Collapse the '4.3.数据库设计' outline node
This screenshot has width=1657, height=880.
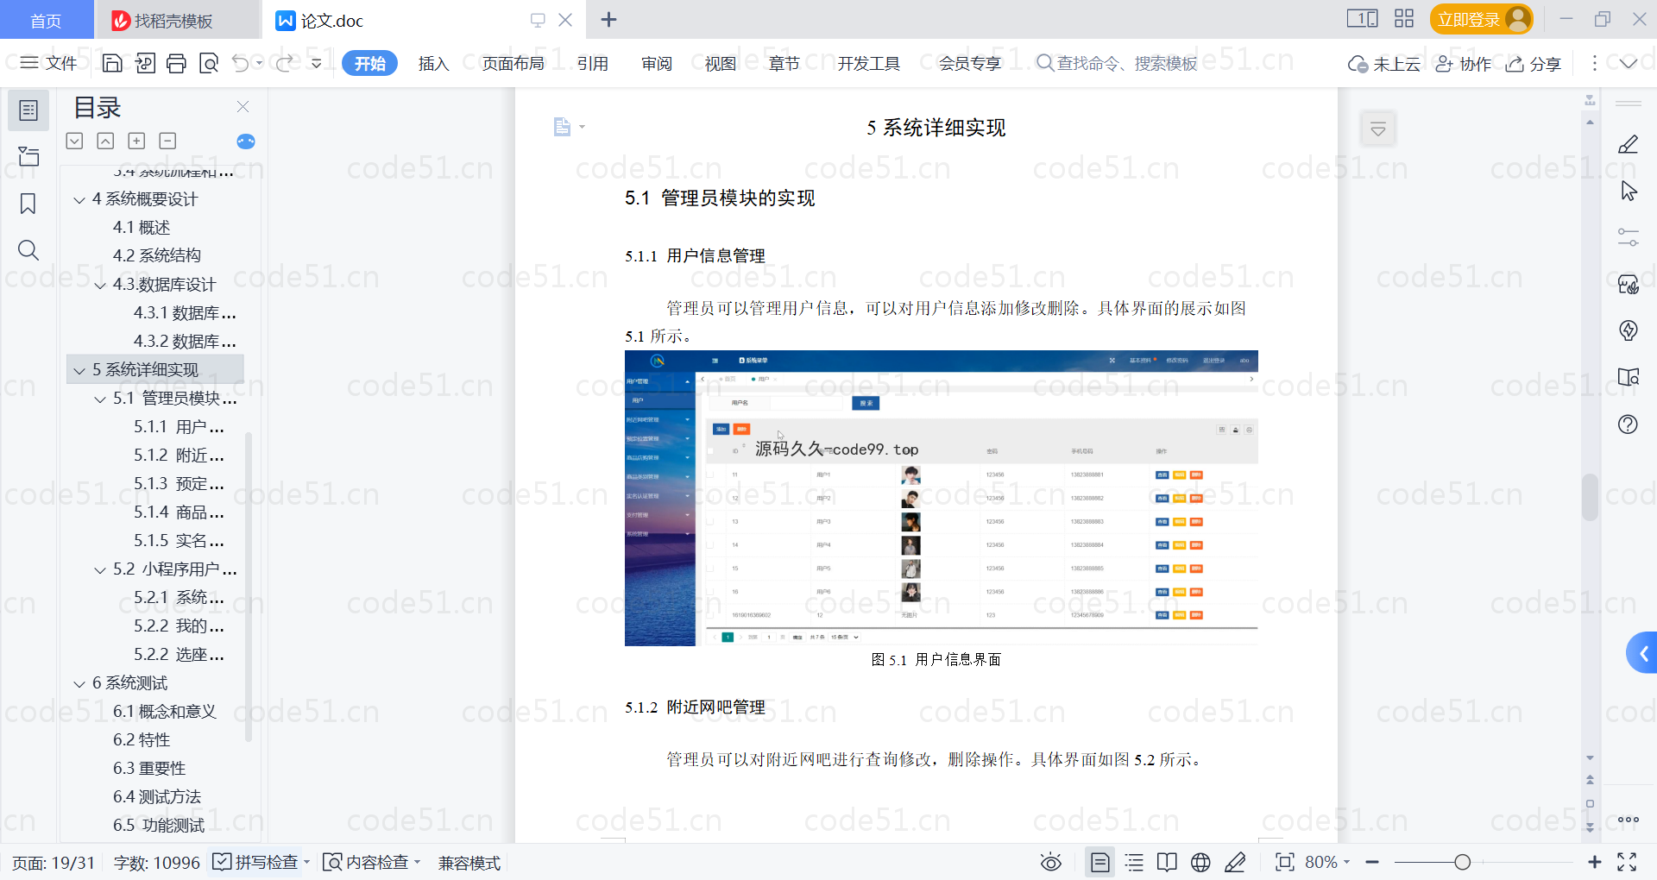click(x=100, y=286)
